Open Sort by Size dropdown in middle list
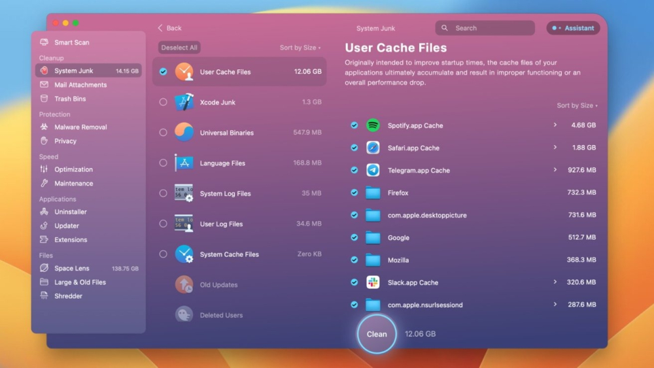 pos(300,48)
